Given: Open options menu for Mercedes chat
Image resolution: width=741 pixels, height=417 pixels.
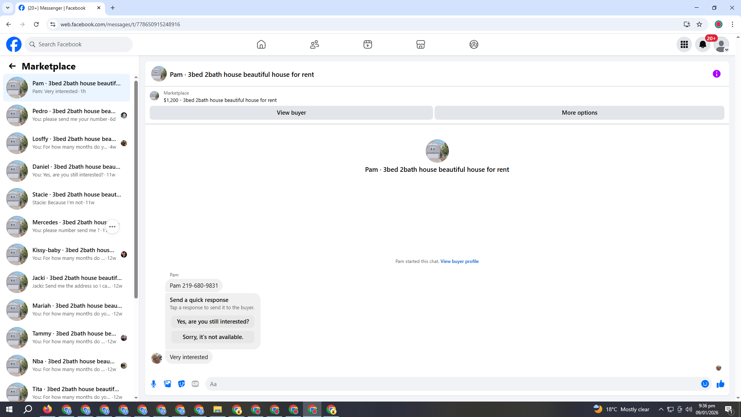Looking at the screenshot, I should [x=112, y=227].
